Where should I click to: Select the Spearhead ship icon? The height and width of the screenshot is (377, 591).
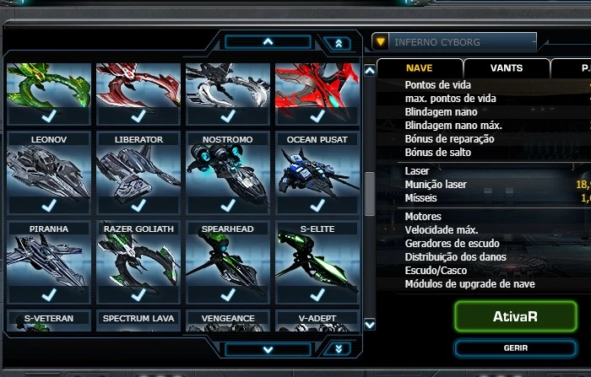pos(228,262)
